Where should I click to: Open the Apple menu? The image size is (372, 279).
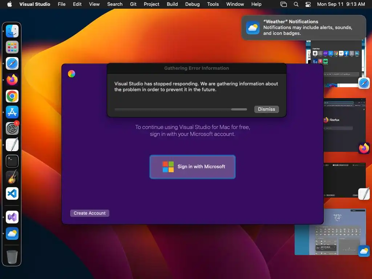(x=9, y=4)
